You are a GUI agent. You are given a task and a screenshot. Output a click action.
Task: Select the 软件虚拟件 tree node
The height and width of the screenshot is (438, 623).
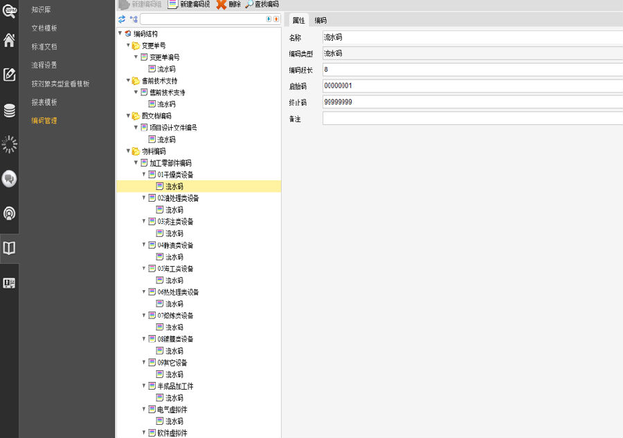172,433
